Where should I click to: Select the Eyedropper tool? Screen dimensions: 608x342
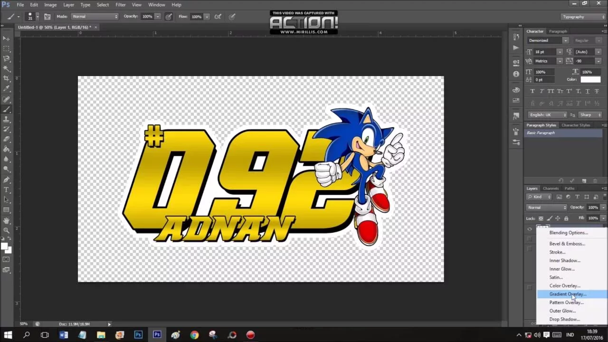coord(6,88)
